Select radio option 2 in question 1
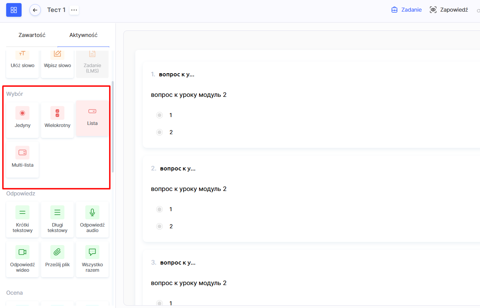 pyautogui.click(x=160, y=132)
